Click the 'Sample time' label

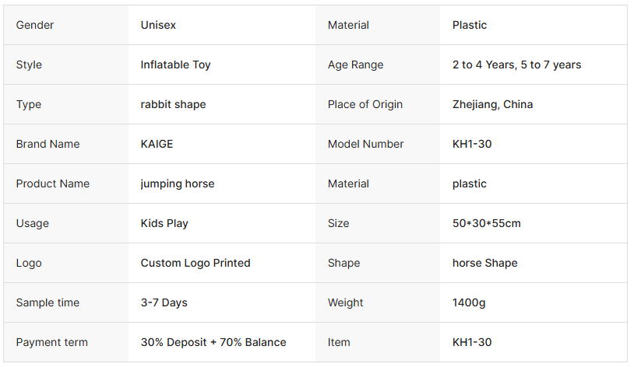coord(48,303)
